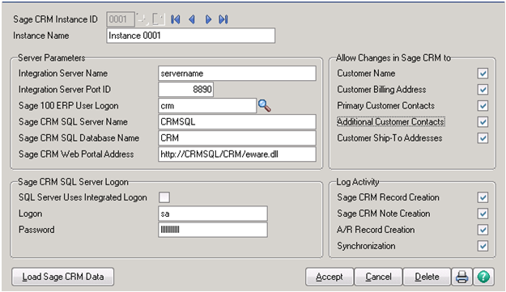Focus Integration Server Port ID field
506x292 pixels.
(186, 89)
